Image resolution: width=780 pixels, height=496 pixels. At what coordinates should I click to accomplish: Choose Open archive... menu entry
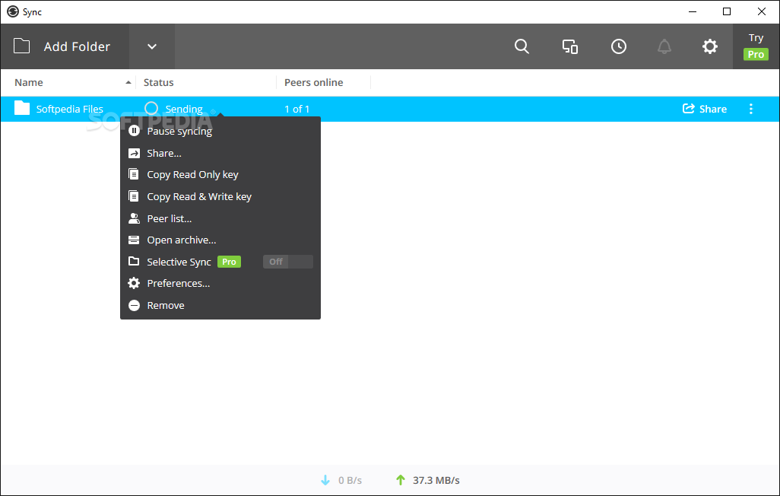(x=220, y=240)
